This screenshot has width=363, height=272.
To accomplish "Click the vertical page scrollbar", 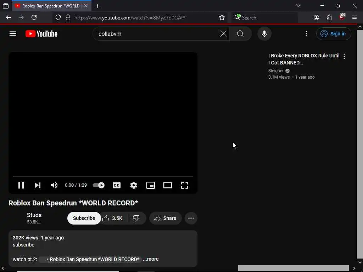I will click(360, 144).
